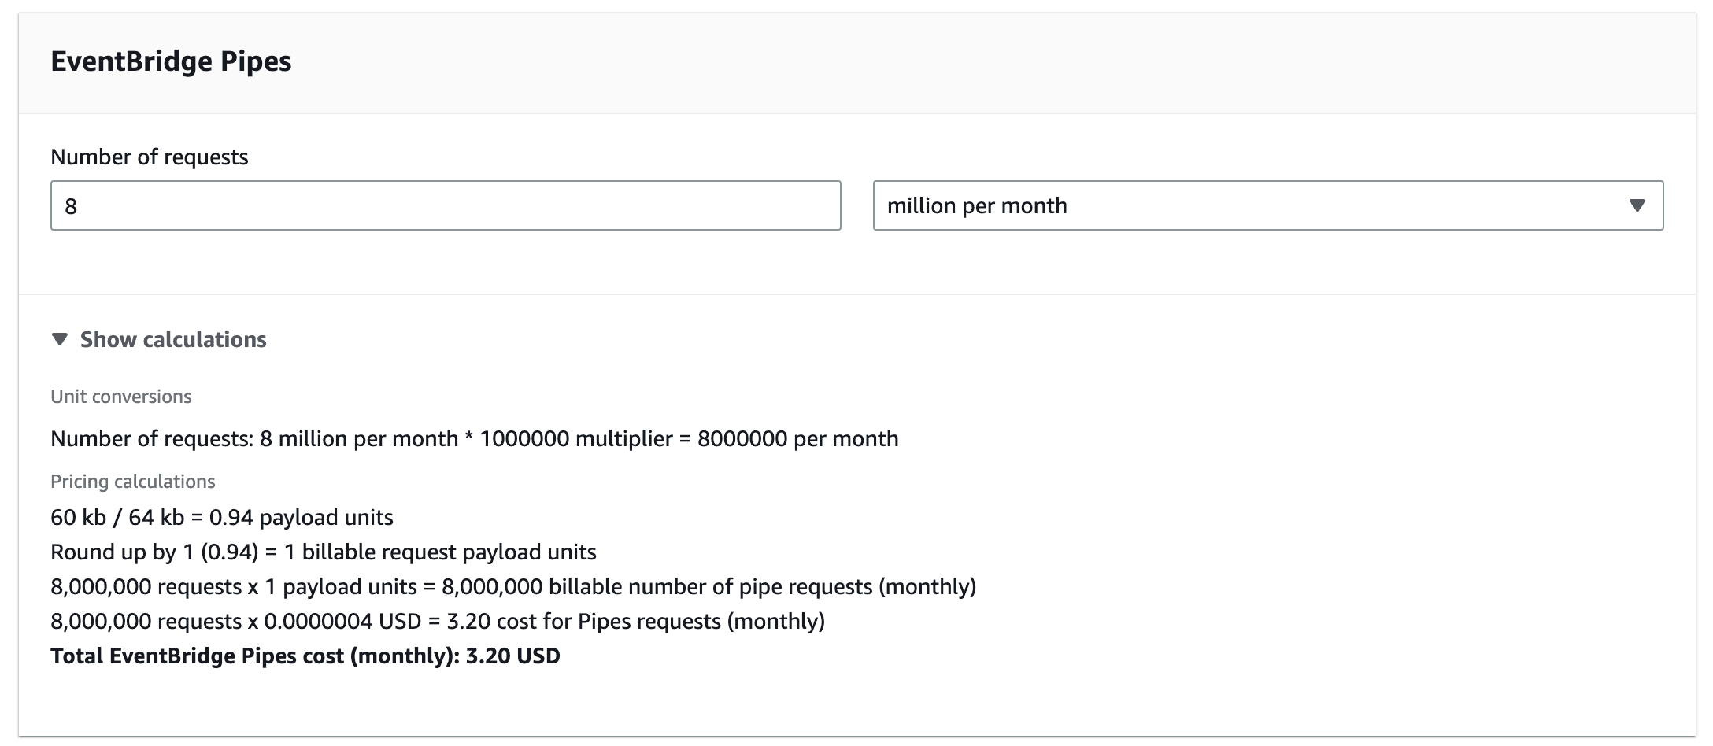Select the 8000000 per month conversion line
Viewport: 1713px width, 746px height.
coord(475,438)
